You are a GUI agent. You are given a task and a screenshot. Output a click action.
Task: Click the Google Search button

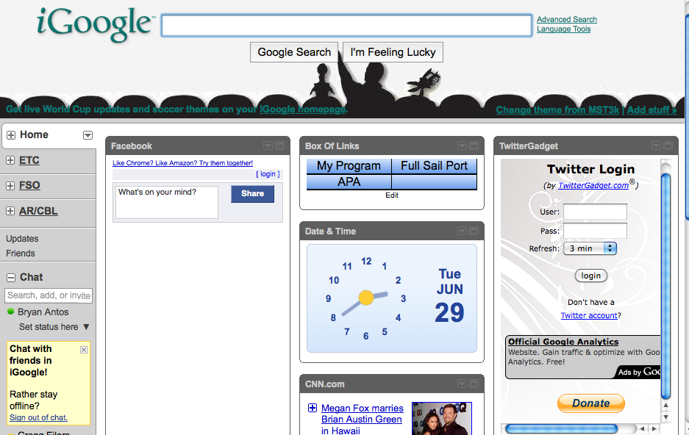point(294,52)
